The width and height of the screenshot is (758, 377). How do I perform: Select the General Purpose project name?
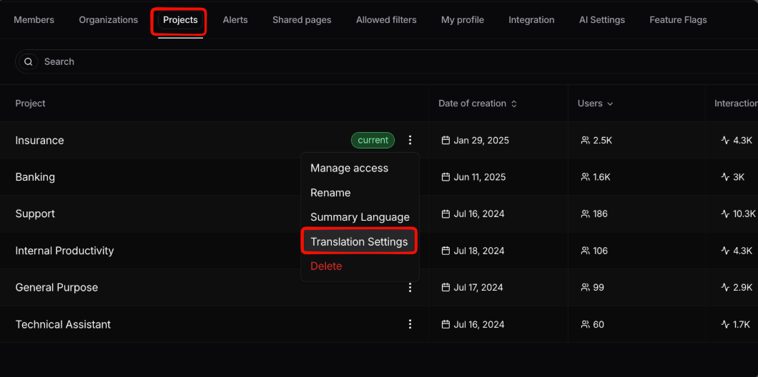pos(56,288)
